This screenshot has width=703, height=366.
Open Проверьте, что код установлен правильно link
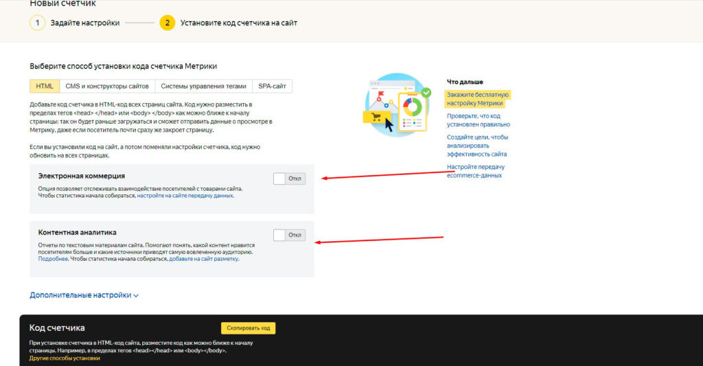click(478, 120)
